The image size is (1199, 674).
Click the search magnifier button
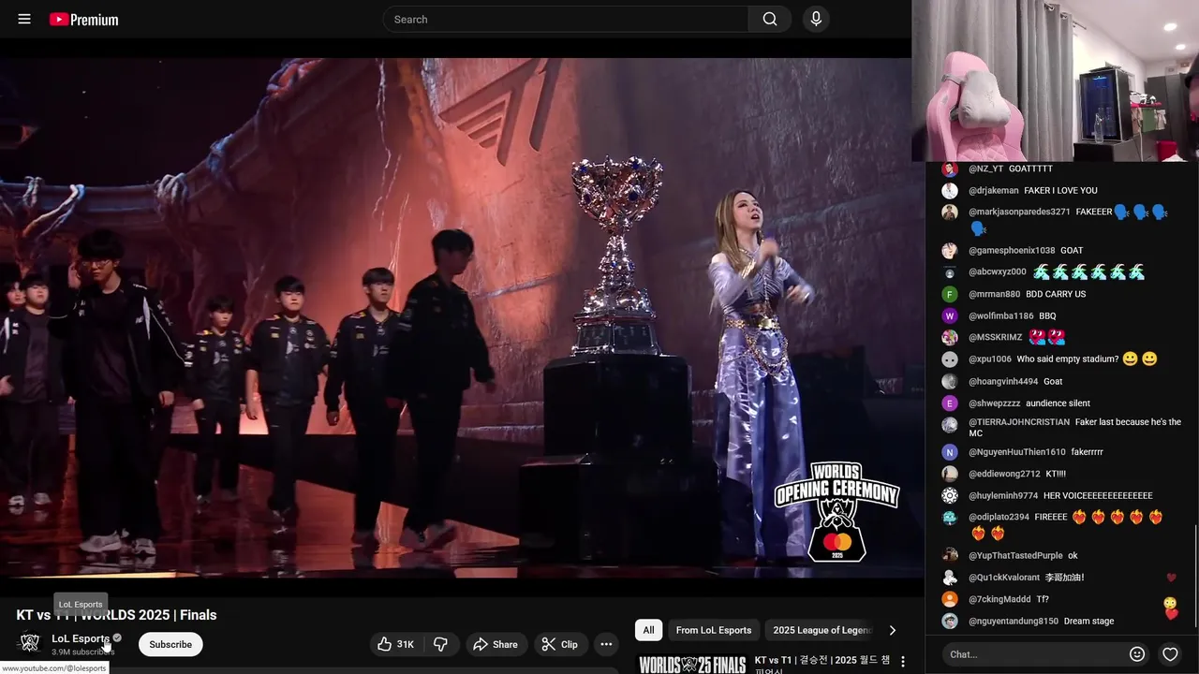pyautogui.click(x=770, y=19)
